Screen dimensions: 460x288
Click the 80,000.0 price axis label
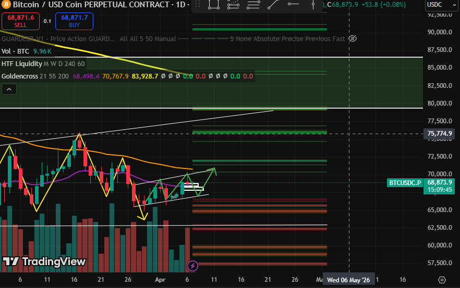click(440, 103)
